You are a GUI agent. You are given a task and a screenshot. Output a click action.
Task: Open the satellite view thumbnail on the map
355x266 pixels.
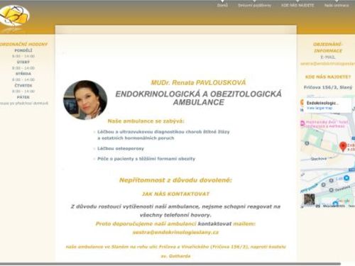coord(310,199)
